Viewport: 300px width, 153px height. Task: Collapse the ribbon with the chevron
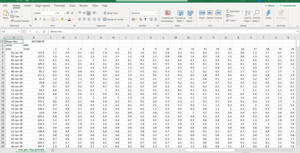pyautogui.click(x=297, y=26)
